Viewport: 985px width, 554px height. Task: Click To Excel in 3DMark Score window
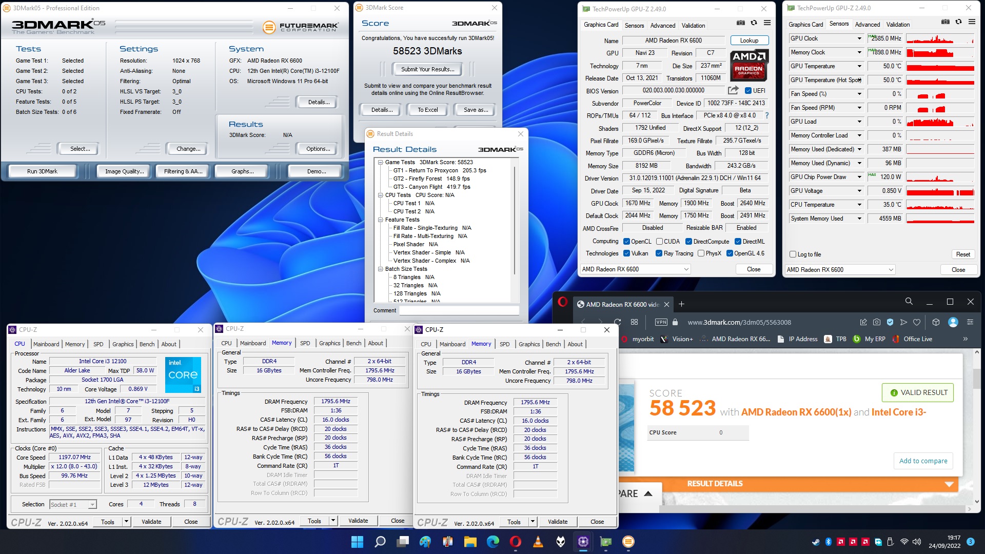[427, 110]
